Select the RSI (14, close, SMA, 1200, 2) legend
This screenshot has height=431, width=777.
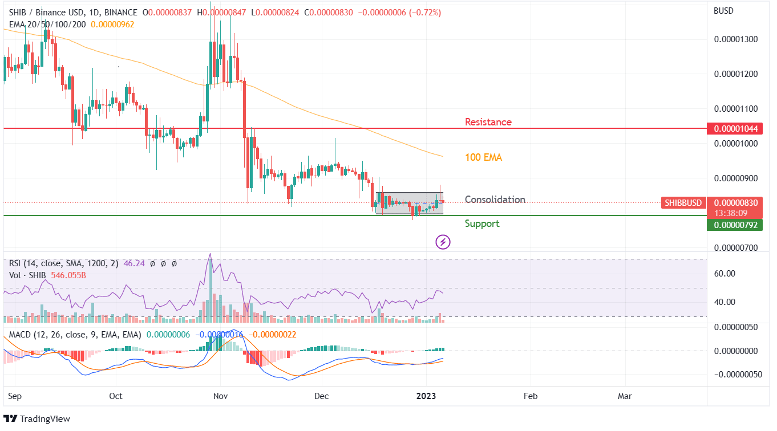(x=63, y=263)
